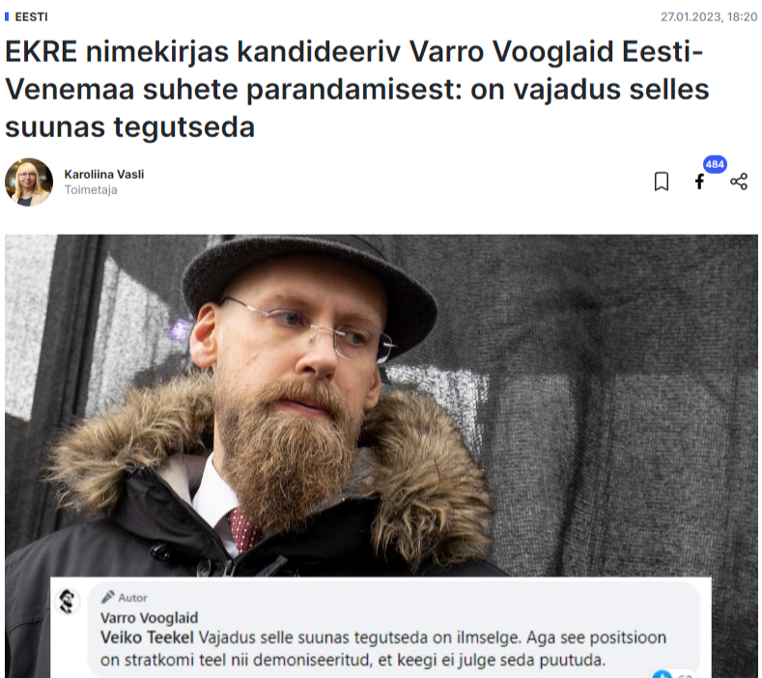762x678 pixels.
Task: Save article with the bookmark icon
Action: (661, 182)
